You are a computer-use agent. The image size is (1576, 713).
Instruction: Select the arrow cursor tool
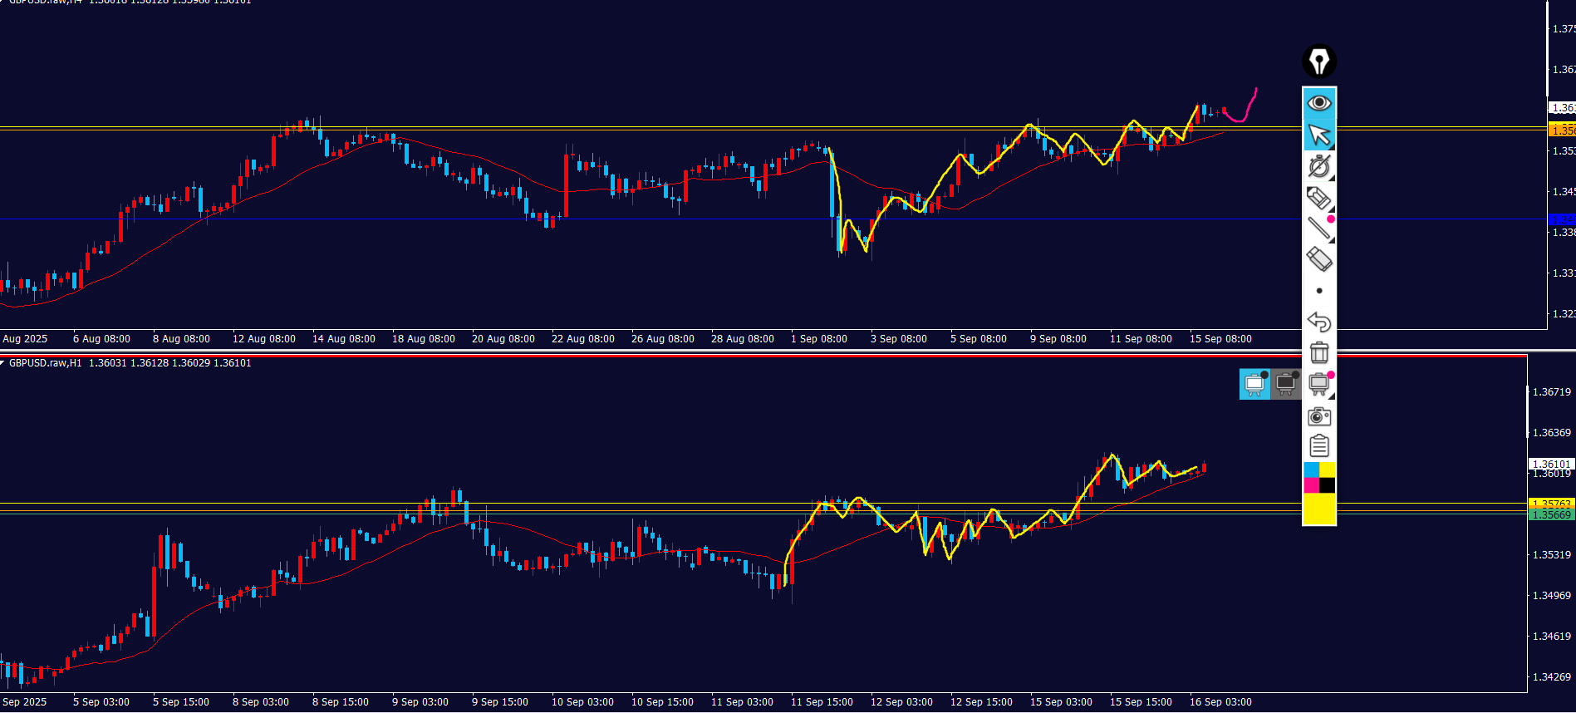(x=1318, y=135)
